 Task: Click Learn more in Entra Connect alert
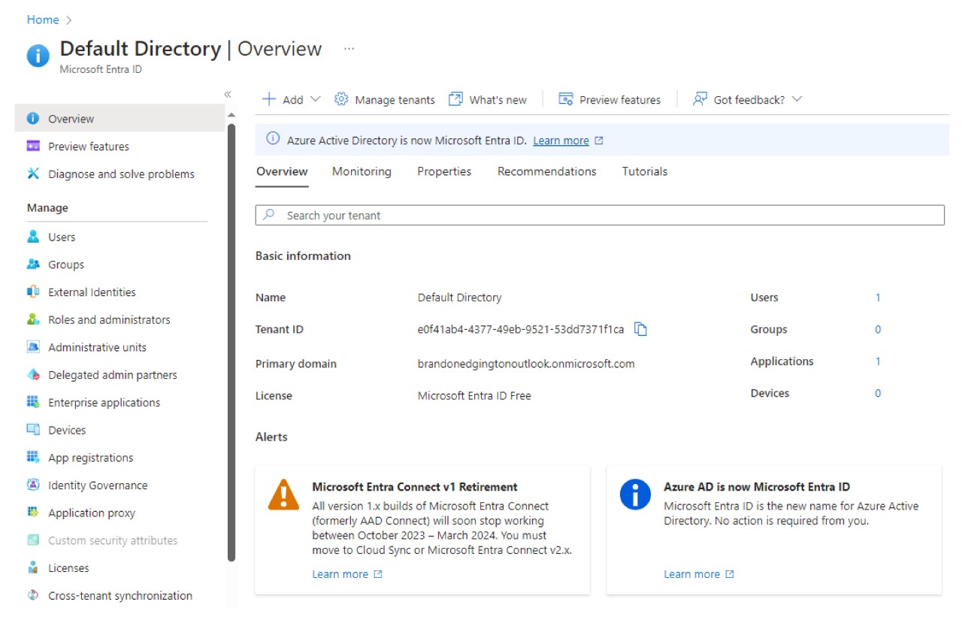click(x=340, y=574)
